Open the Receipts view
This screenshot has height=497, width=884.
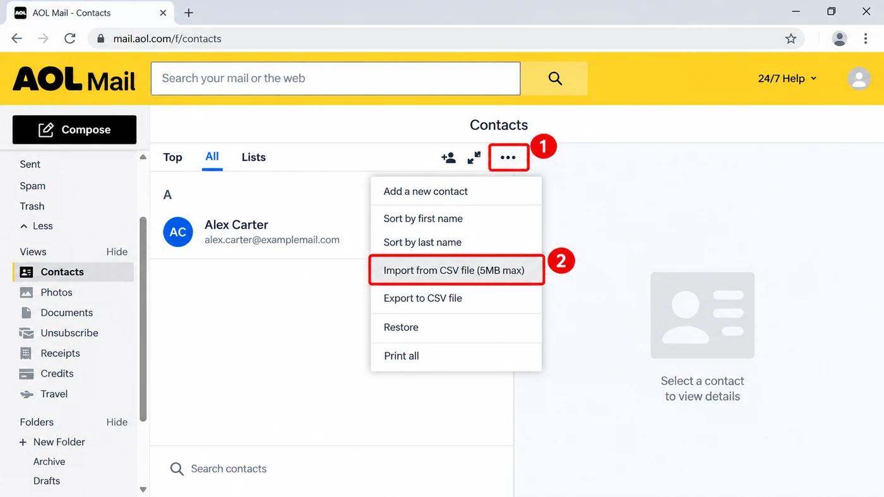(60, 353)
